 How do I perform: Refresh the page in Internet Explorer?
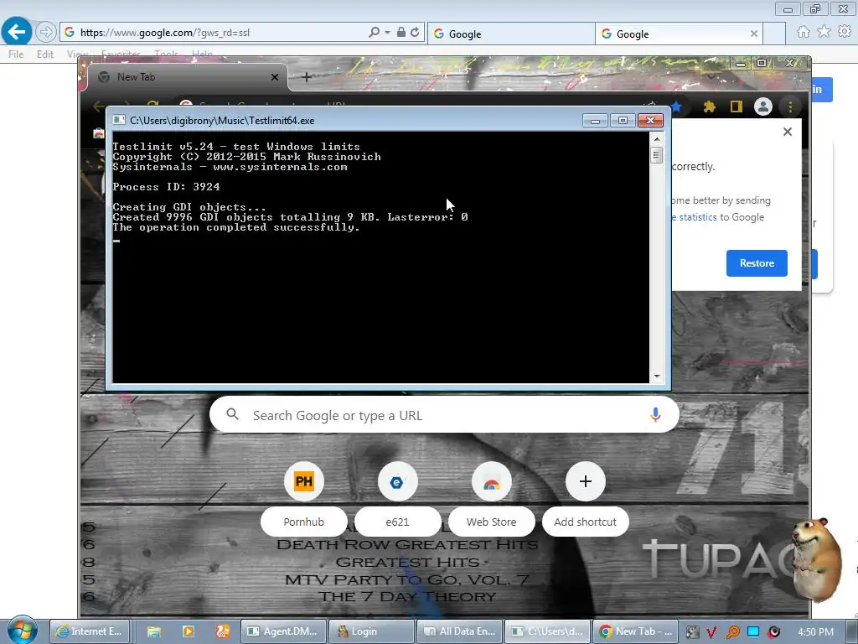tap(415, 33)
